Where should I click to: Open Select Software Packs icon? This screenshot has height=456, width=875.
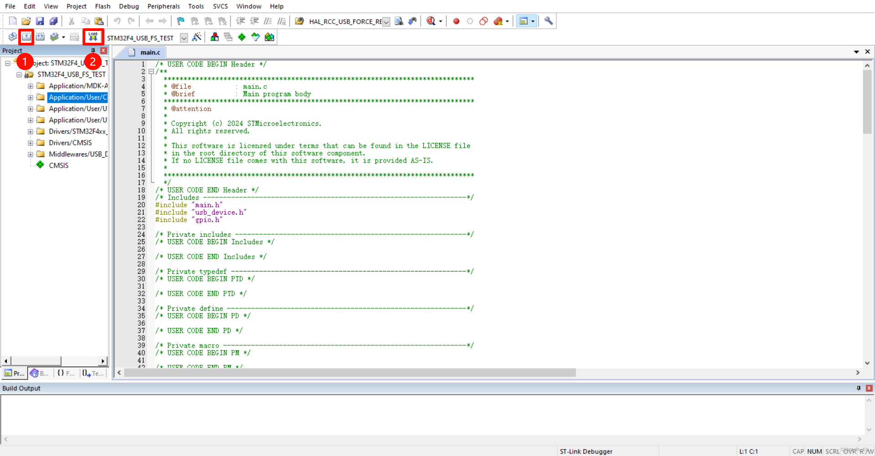pos(255,37)
